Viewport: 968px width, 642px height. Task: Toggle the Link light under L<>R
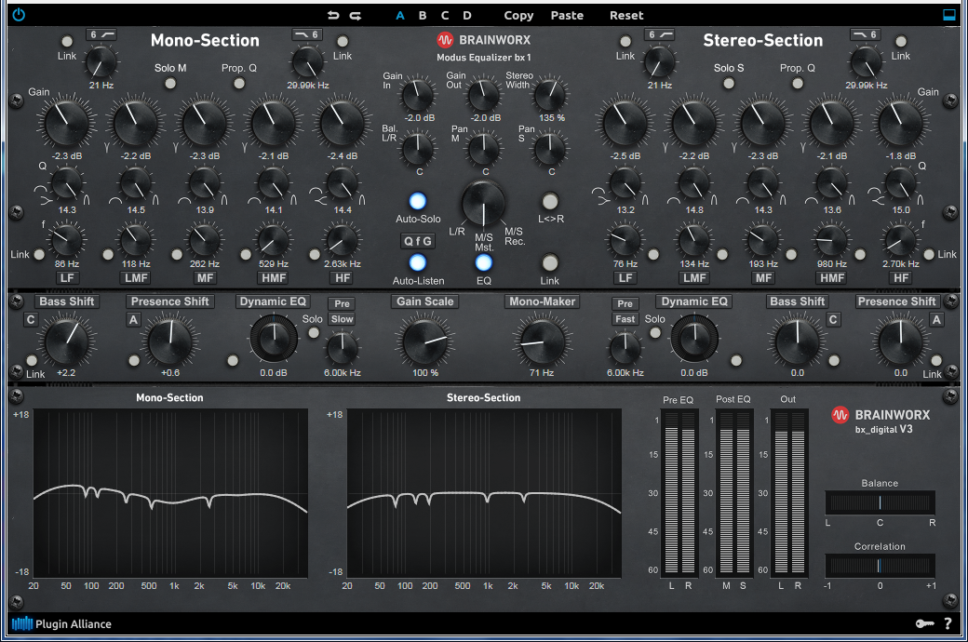pyautogui.click(x=549, y=263)
